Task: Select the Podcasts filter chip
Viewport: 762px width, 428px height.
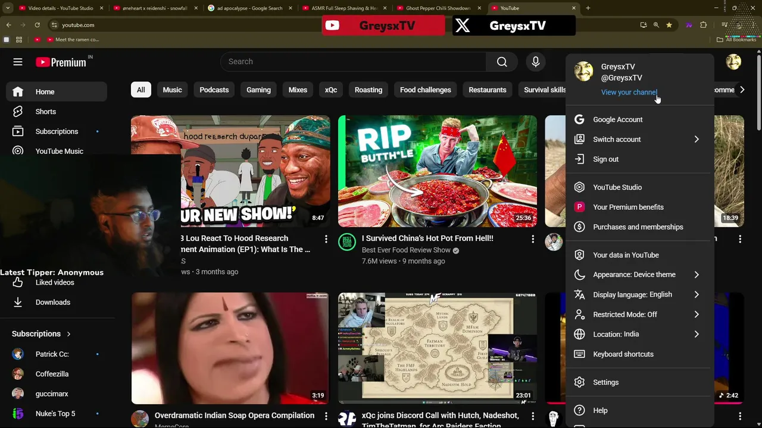Action: tap(214, 90)
